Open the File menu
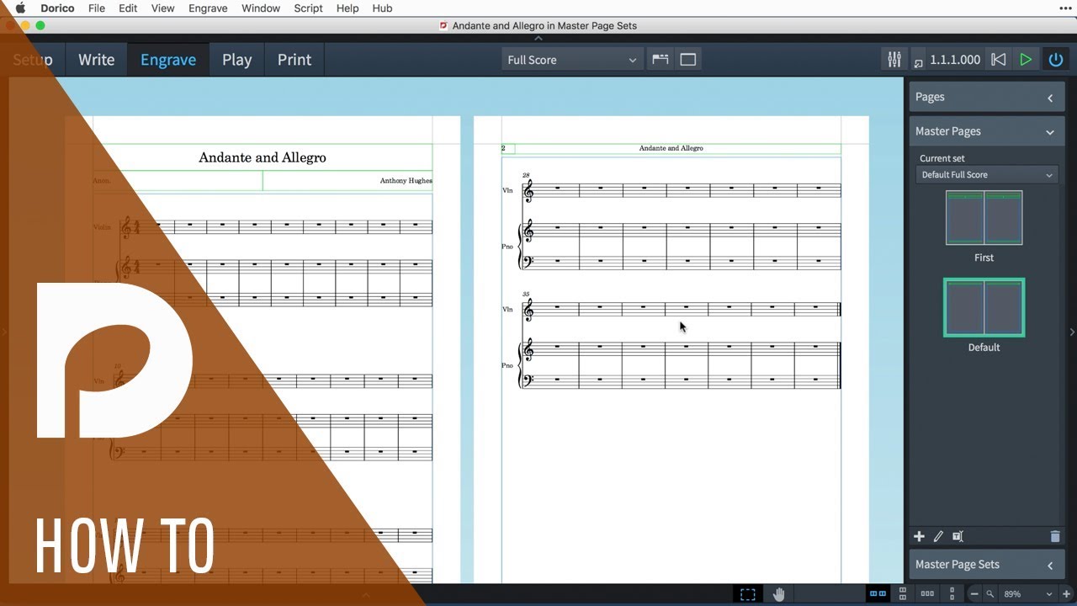 (x=97, y=8)
